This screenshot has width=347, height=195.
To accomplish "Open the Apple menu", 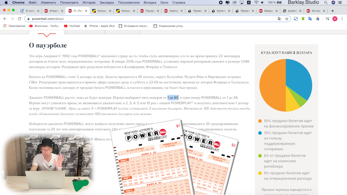I will pyautogui.click(x=5, y=3).
